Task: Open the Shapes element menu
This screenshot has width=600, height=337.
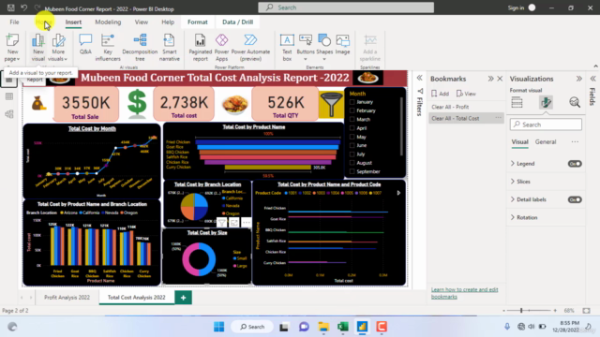Action: pos(324,48)
